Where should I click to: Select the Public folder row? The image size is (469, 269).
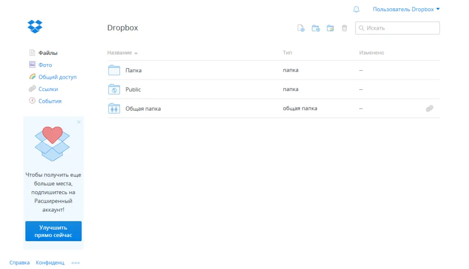coord(133,89)
